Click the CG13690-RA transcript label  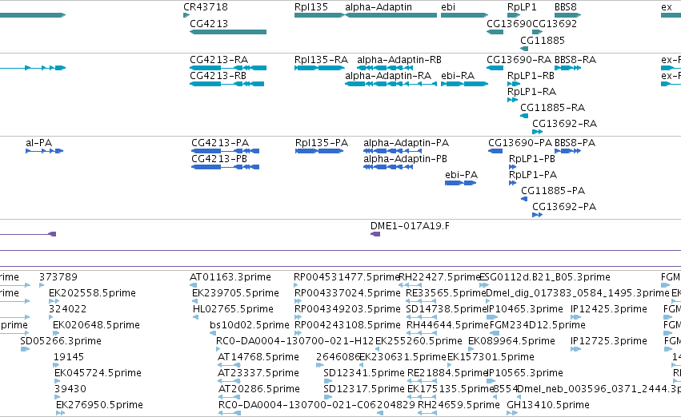pyautogui.click(x=519, y=60)
